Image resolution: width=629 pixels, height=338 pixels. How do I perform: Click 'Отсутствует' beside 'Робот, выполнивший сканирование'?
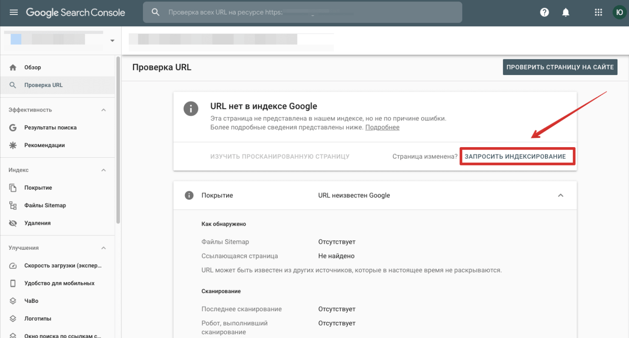pos(337,323)
